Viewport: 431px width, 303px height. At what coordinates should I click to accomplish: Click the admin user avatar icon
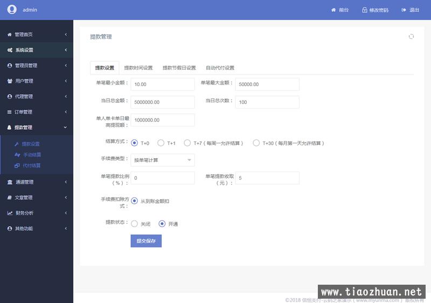pyautogui.click(x=12, y=10)
